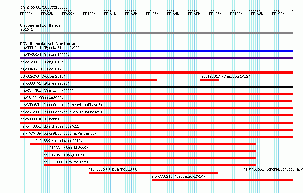Viewport: 303px width, 193px height.
Task: Click esv2672086 (1000GenomesConsortiumPhase1) label
Action: click(x=61, y=112)
